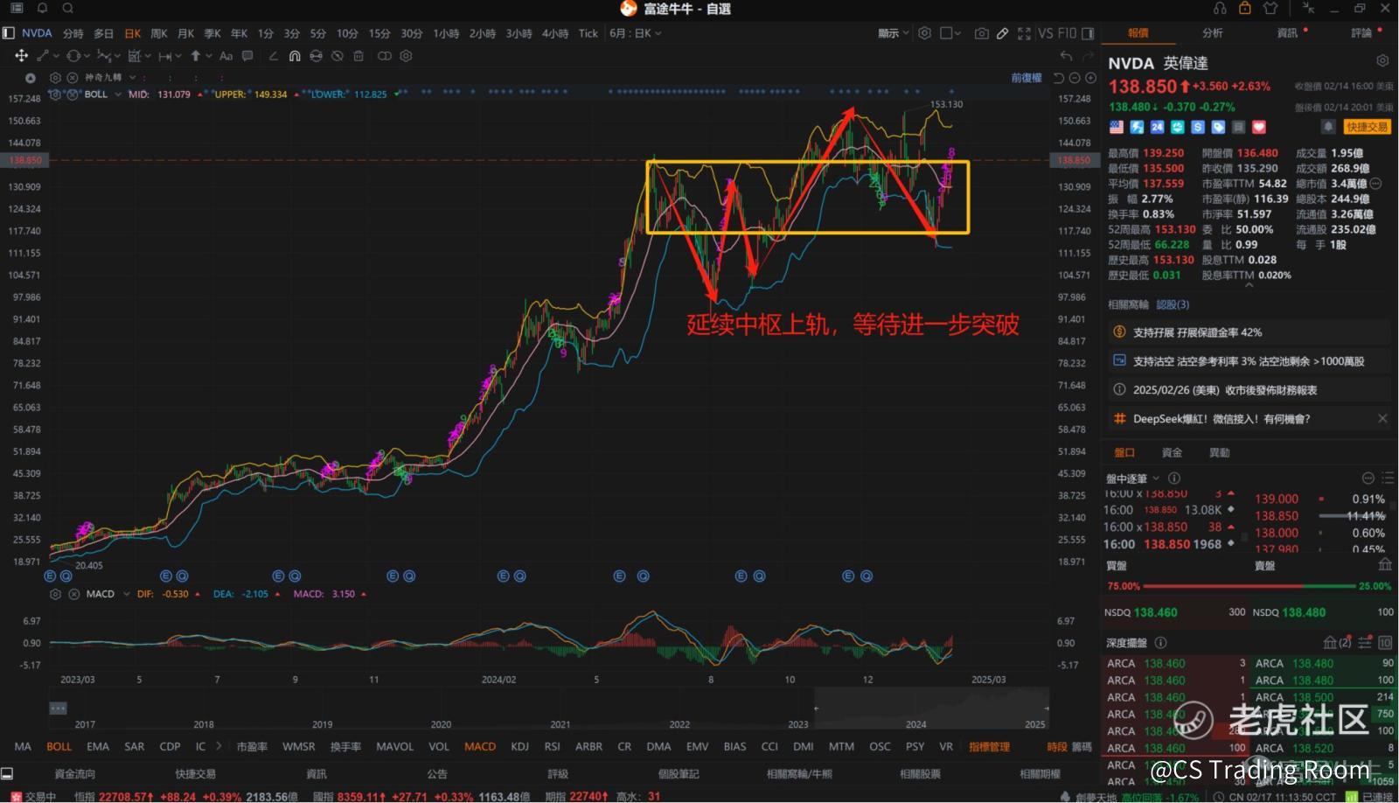
Task: Take a chart screenshot with the camera icon
Action: [x=982, y=33]
